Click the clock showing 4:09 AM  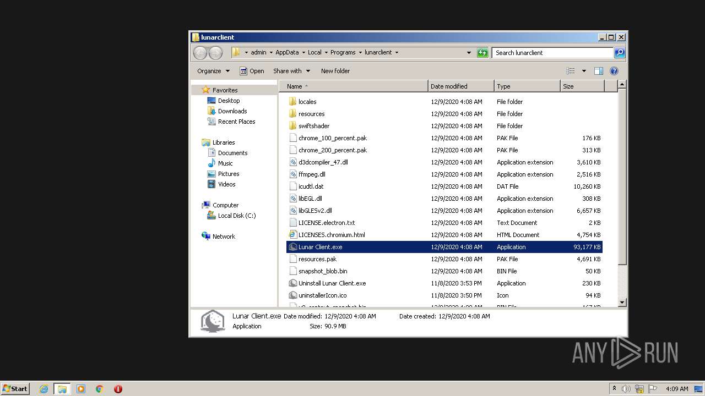coord(677,389)
